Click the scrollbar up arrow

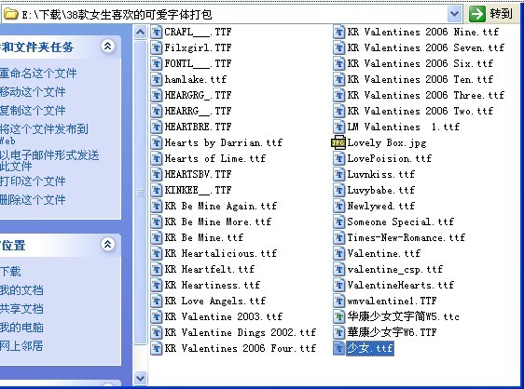(x=141, y=33)
